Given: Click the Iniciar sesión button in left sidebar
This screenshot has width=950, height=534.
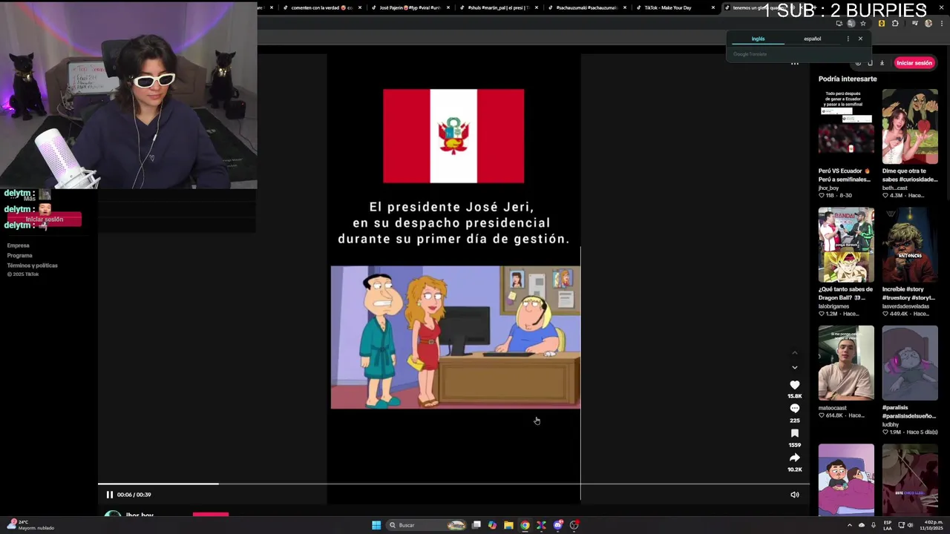Looking at the screenshot, I should coord(45,220).
